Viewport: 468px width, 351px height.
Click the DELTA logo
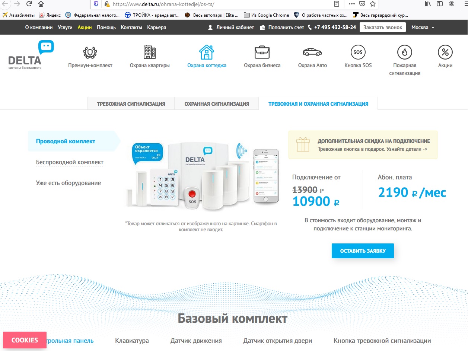click(31, 55)
